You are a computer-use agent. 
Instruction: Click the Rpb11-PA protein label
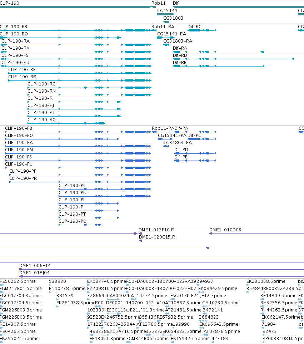tap(163, 128)
